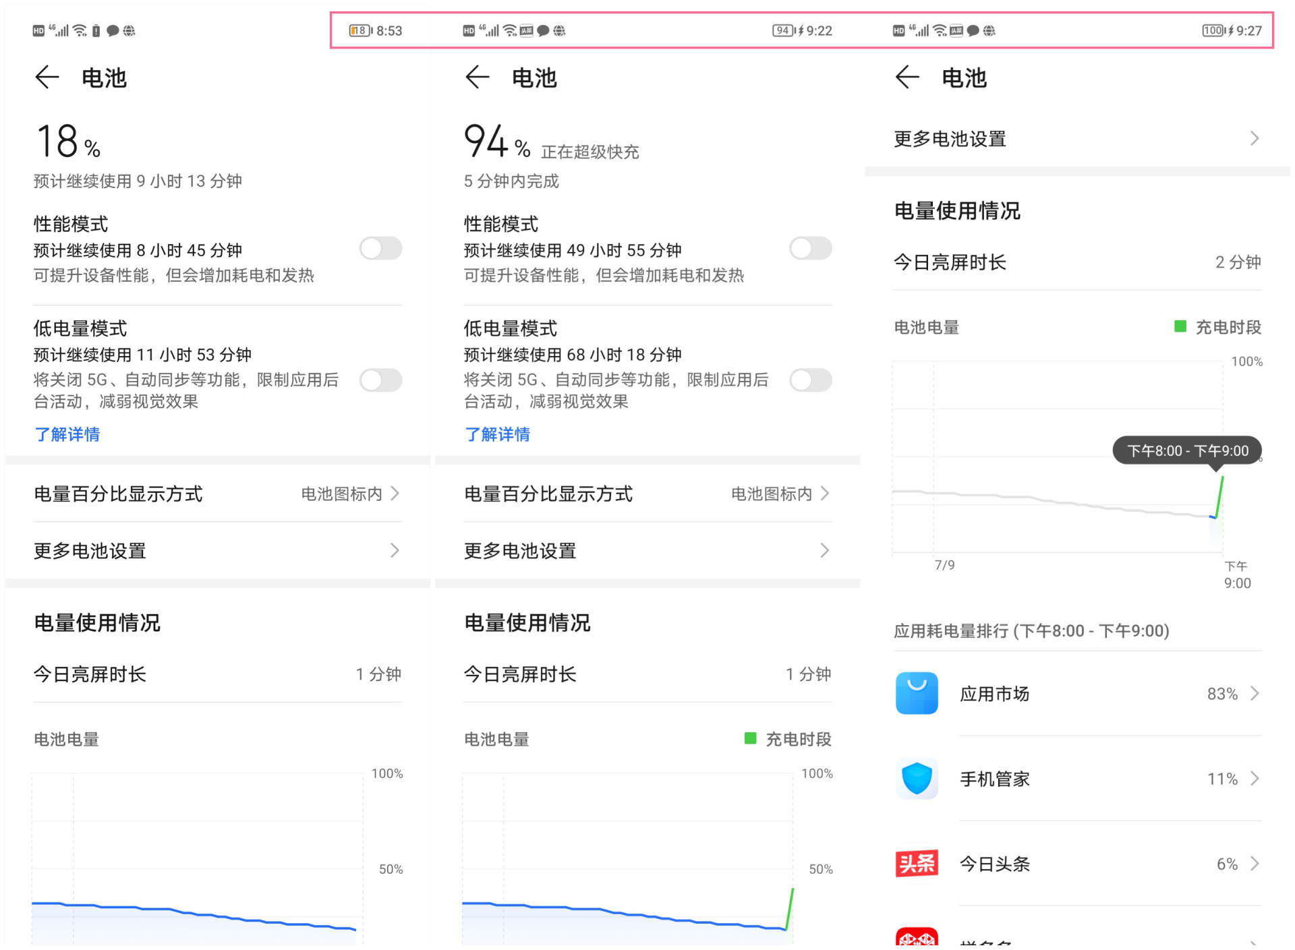The width and height of the screenshot is (1295, 950).
Task: Toggle 低电量模式 switch on 18% screen
Action: (x=380, y=380)
